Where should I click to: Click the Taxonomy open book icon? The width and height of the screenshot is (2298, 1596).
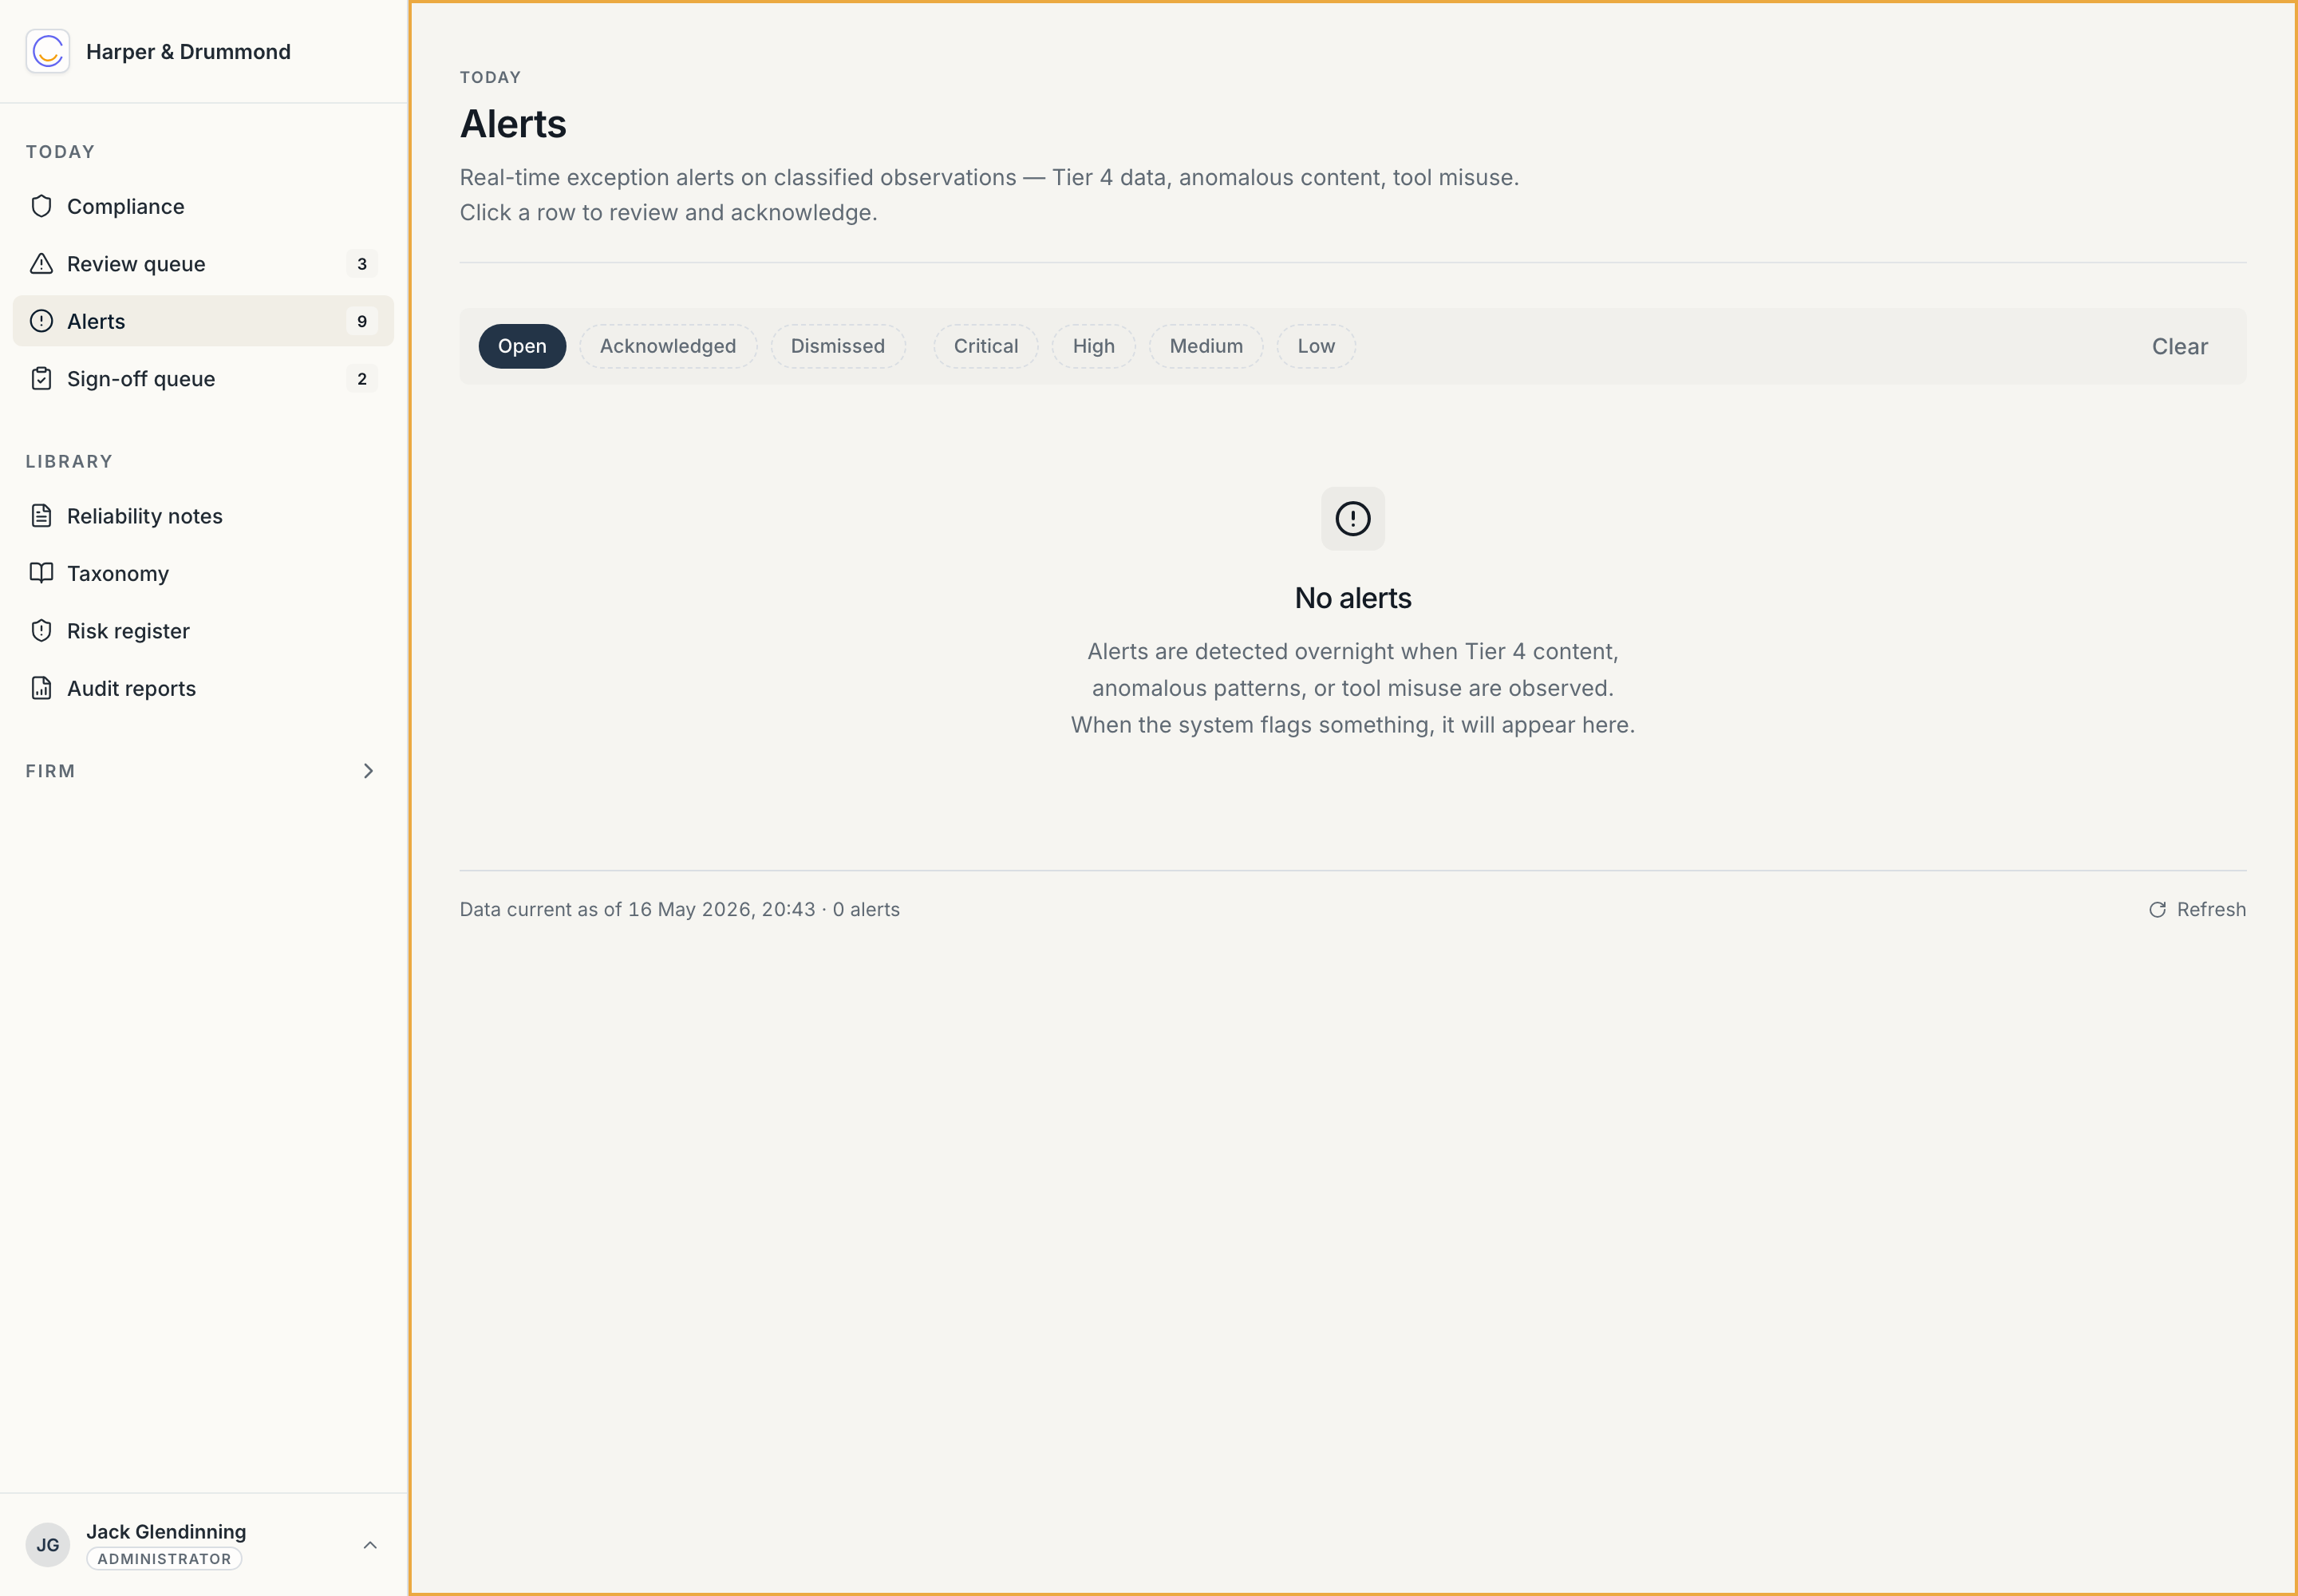click(41, 573)
